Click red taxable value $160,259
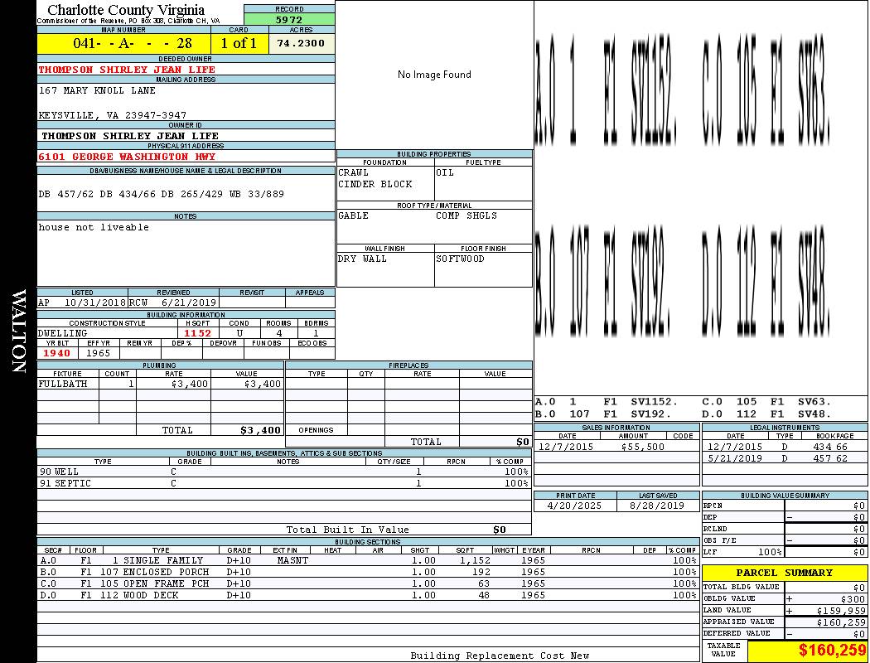870x663 pixels. (x=832, y=650)
